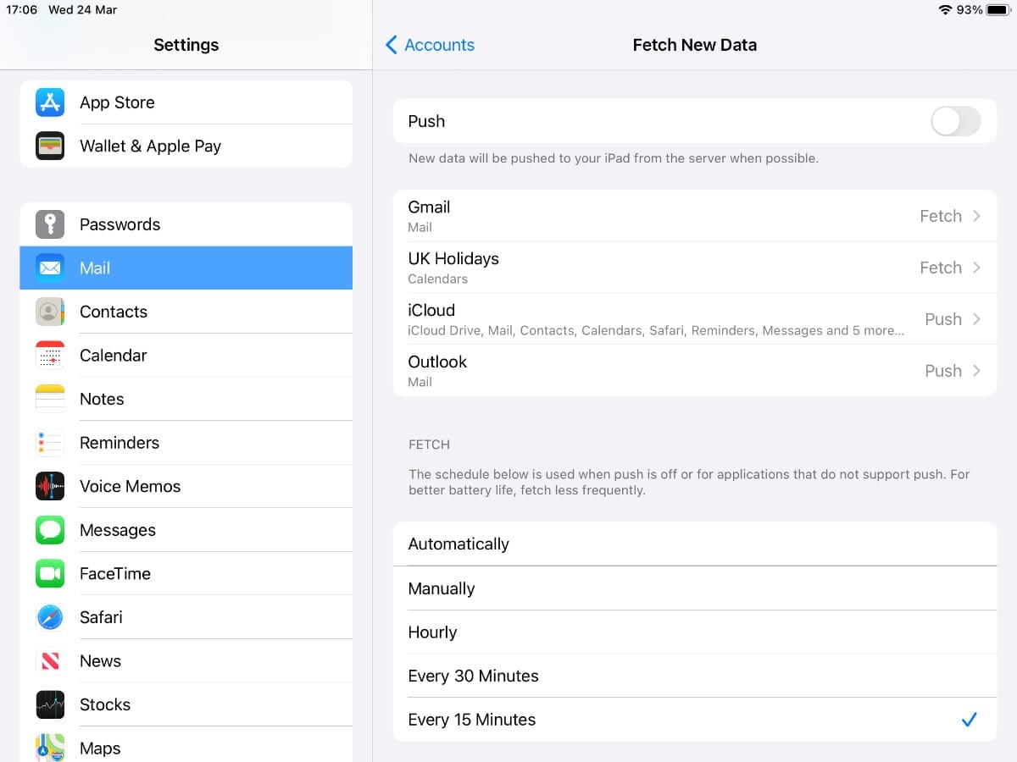The image size is (1017, 762).
Task: Go back to Accounts
Action: point(430,45)
